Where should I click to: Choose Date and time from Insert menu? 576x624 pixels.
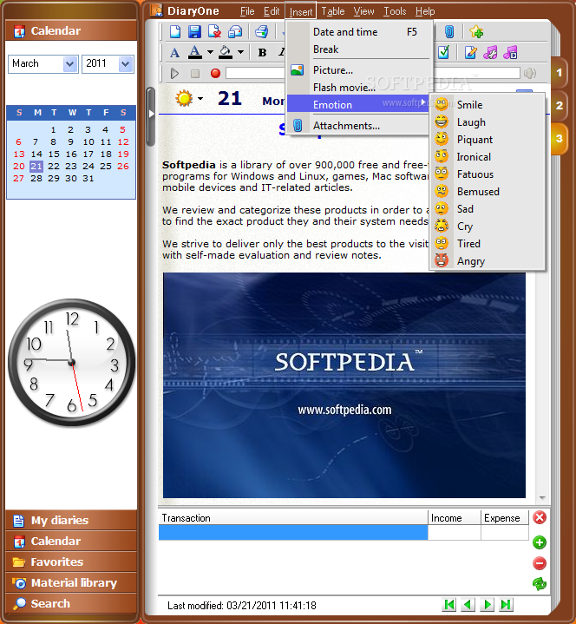click(359, 32)
